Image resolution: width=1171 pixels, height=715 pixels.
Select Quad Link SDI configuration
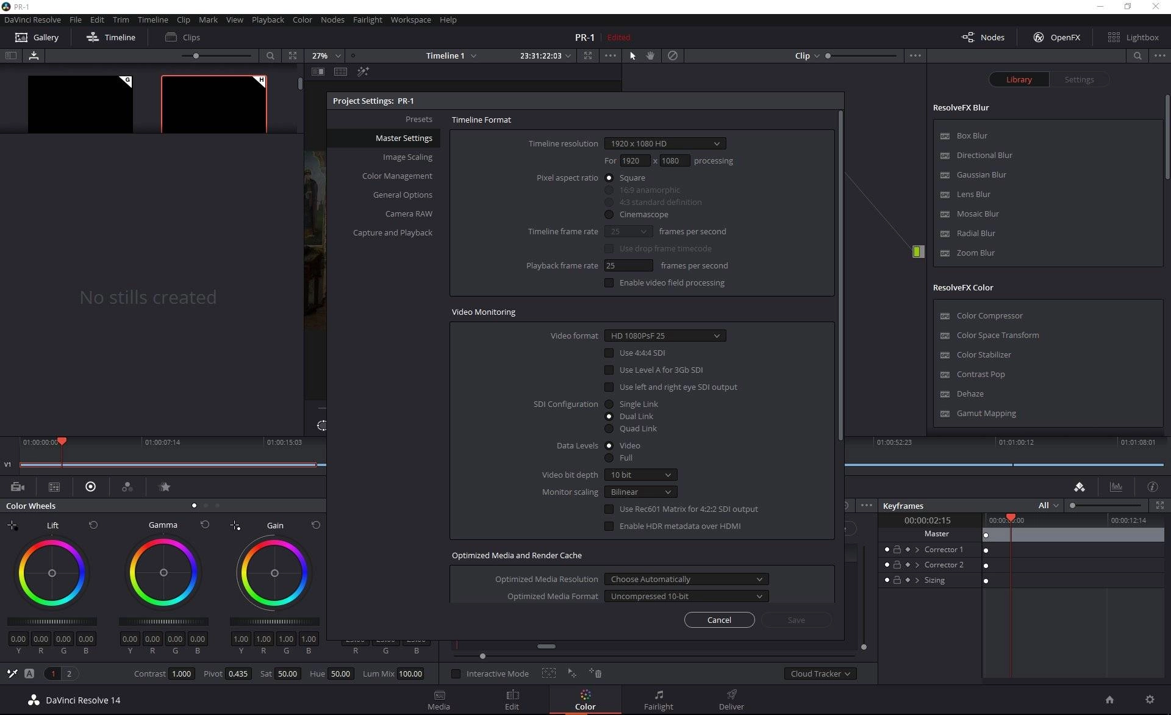click(x=609, y=428)
